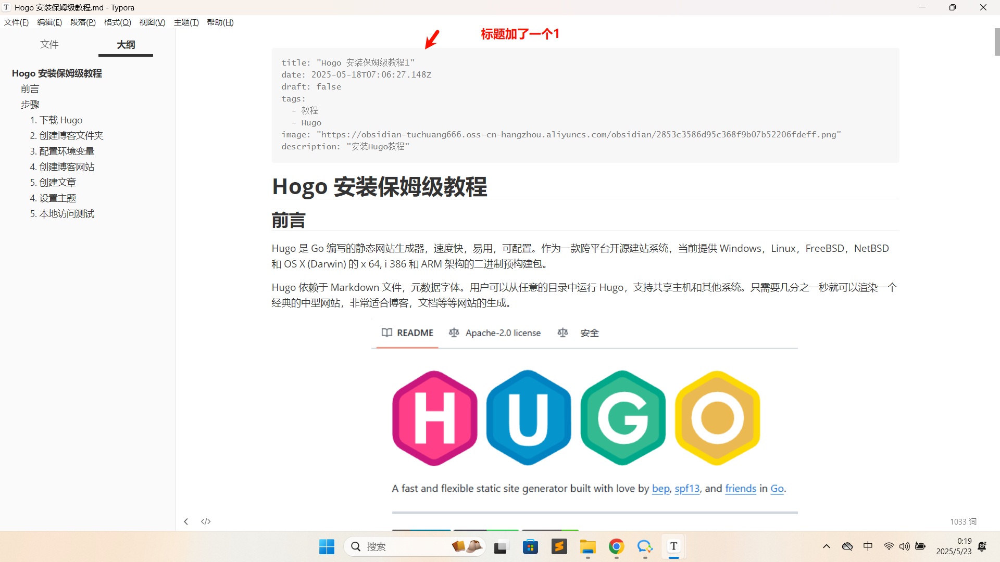
Task: Open Google Chrome from the taskbar
Action: (x=616, y=546)
